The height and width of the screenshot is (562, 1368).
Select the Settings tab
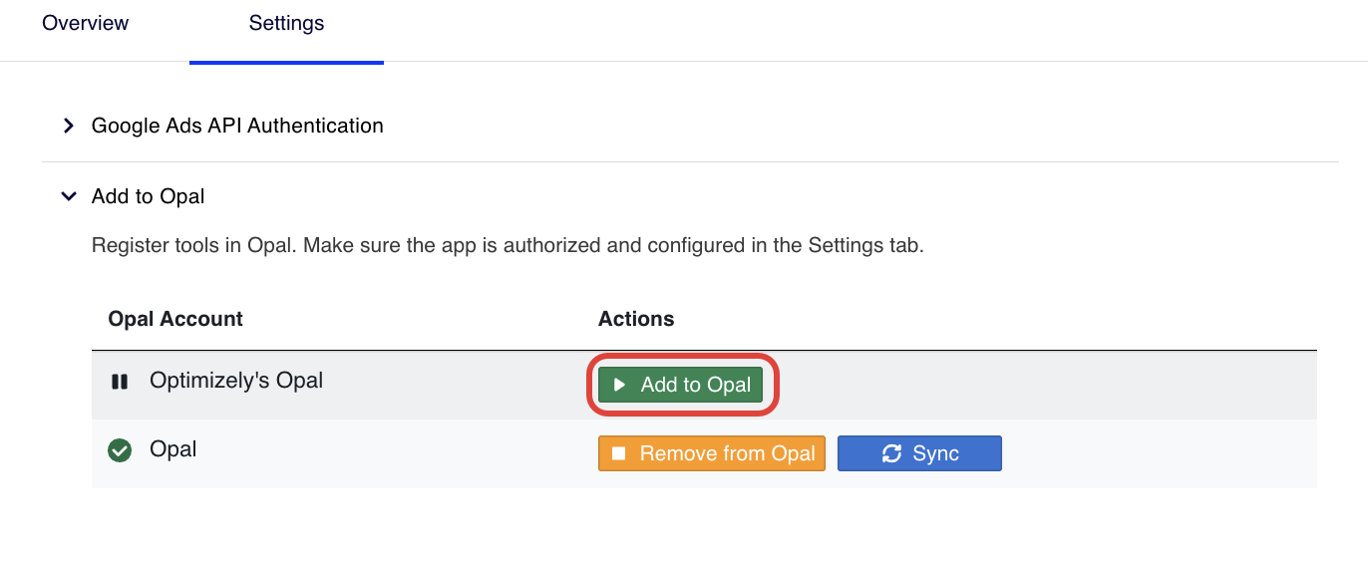click(286, 23)
